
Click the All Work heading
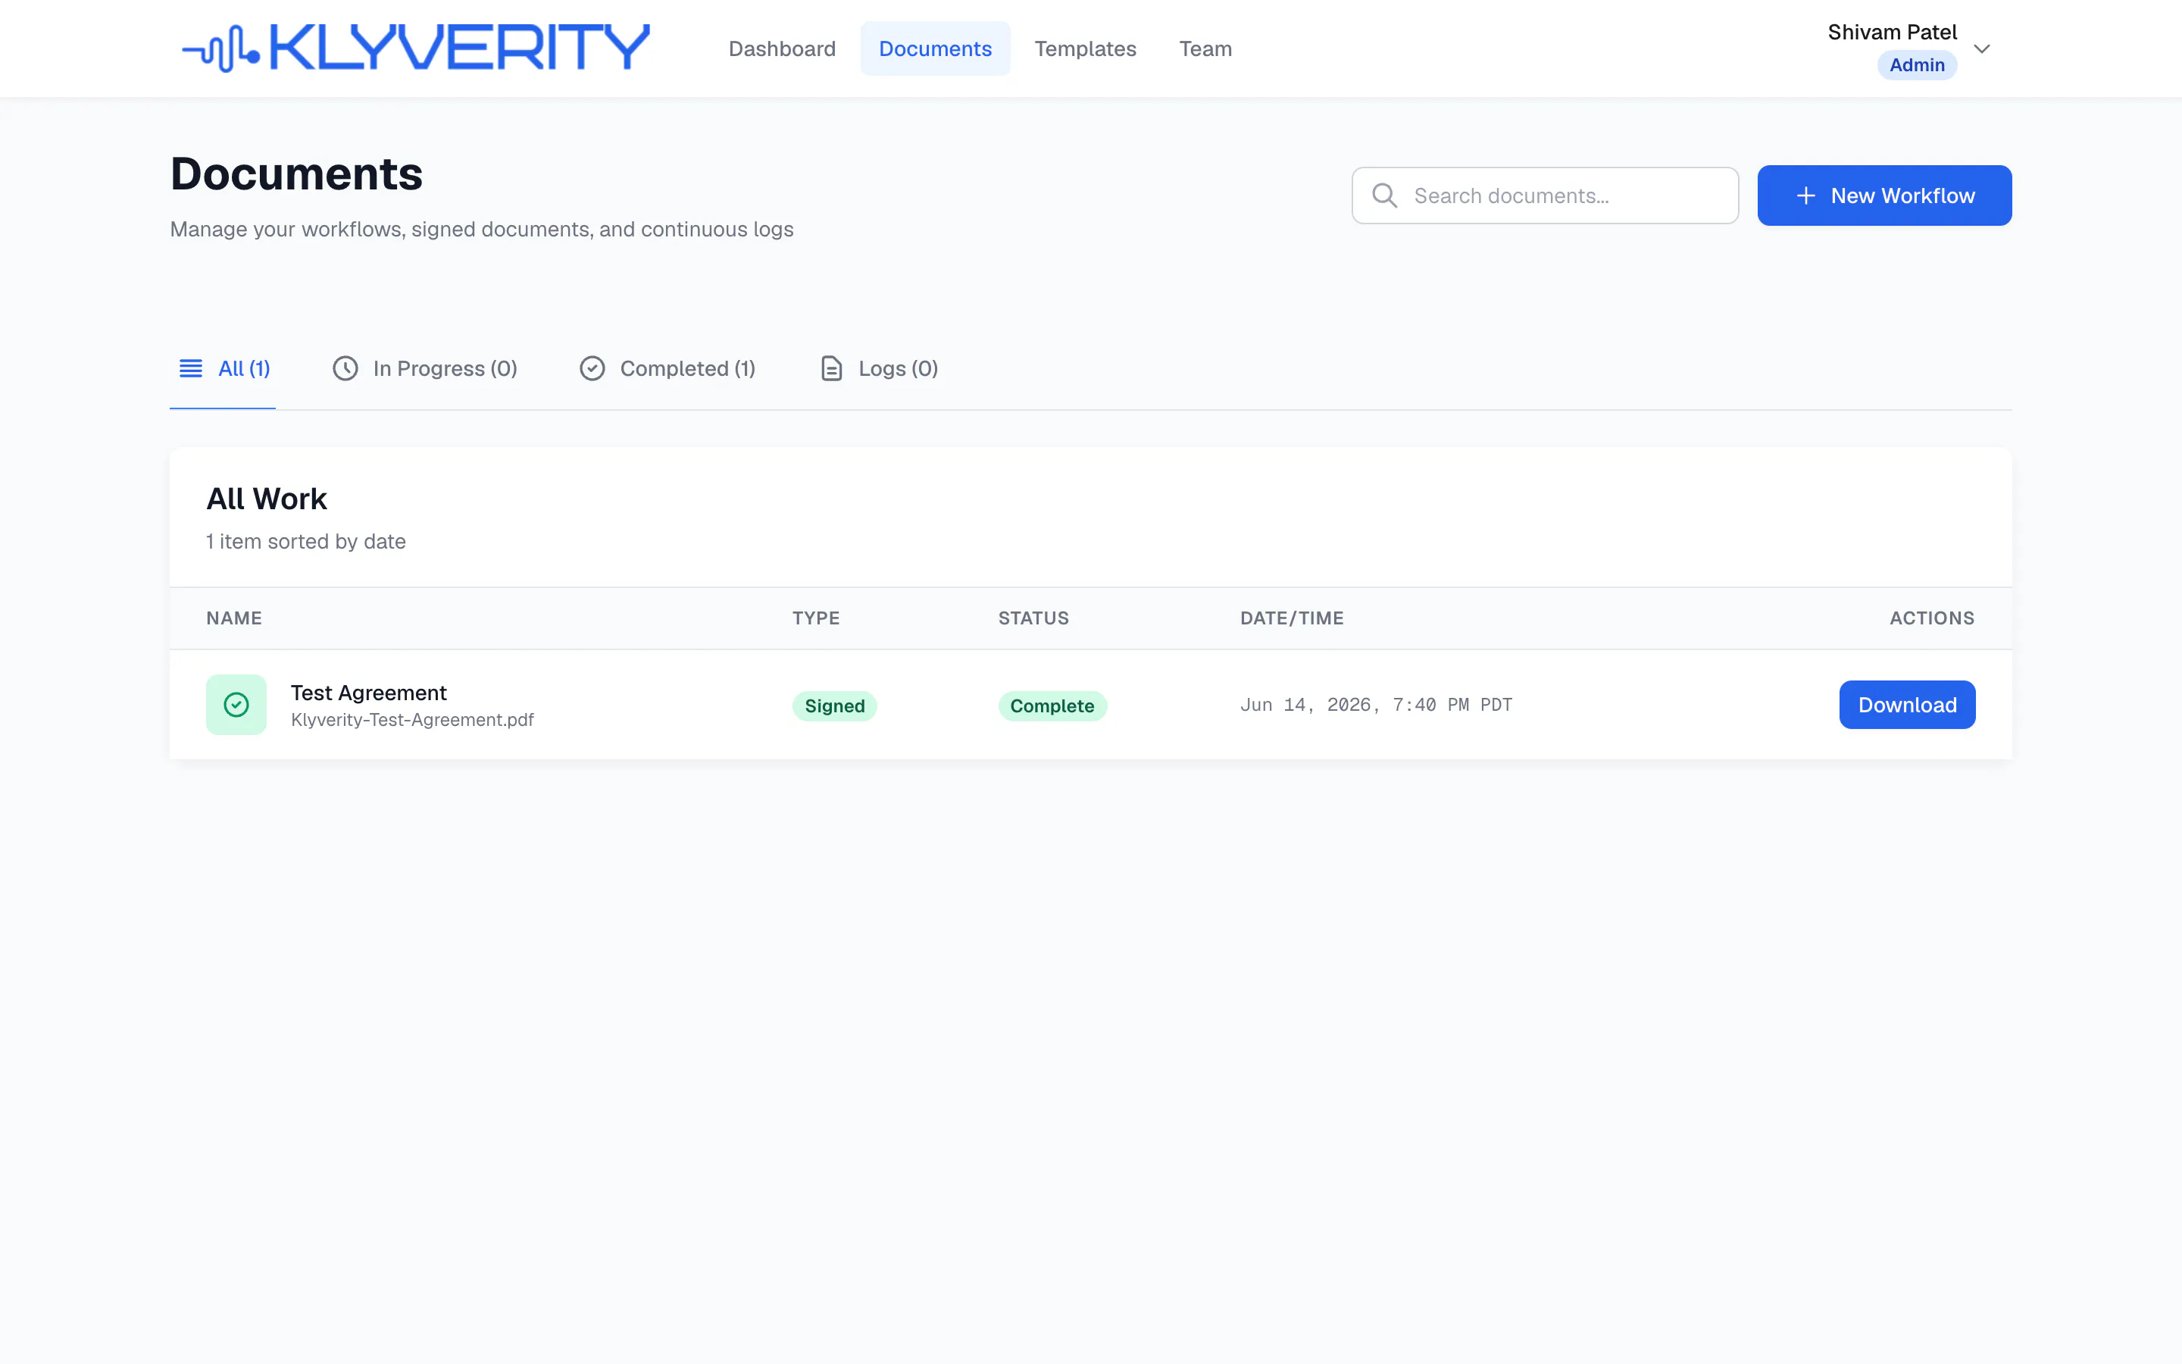click(x=267, y=499)
